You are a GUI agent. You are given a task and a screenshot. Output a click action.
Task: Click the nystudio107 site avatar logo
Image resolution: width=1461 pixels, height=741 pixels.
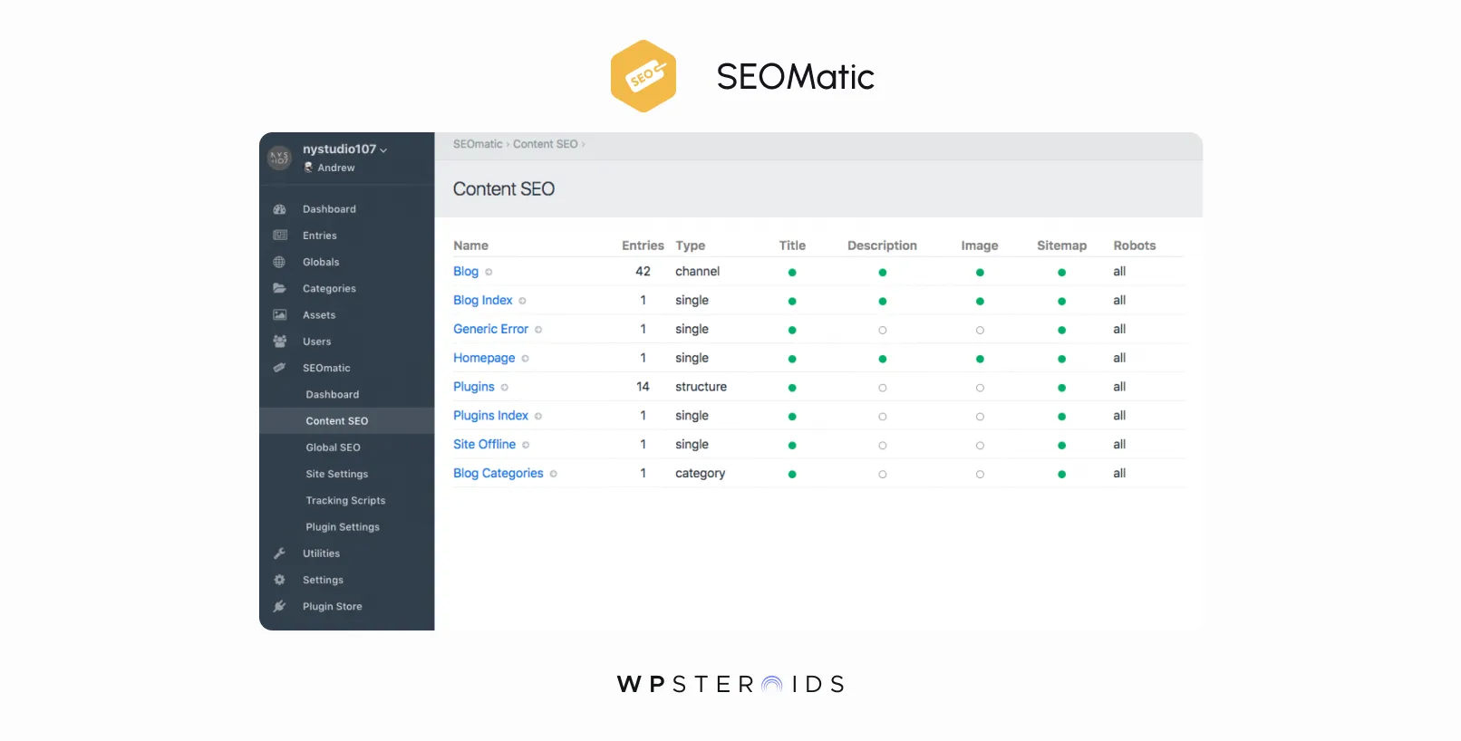click(279, 158)
